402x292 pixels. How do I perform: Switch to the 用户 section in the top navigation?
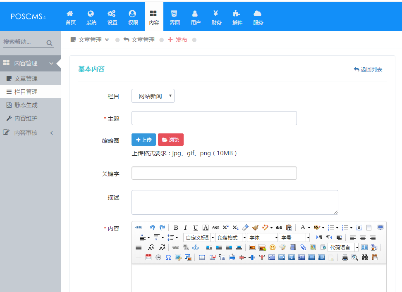point(195,17)
